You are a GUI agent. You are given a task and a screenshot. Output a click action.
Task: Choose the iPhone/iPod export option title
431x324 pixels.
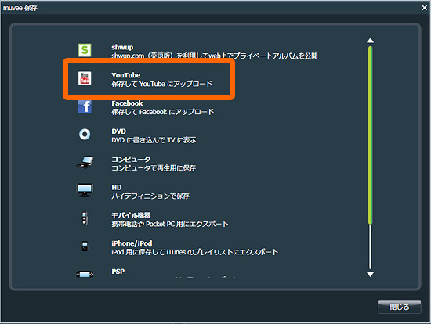click(132, 243)
